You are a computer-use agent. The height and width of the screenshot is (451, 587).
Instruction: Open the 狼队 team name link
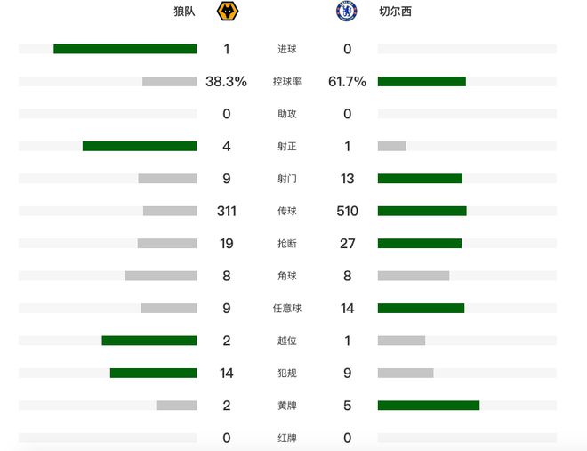point(184,12)
